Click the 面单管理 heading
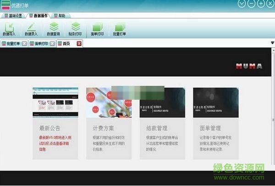The image size is (275, 186). (x=210, y=128)
